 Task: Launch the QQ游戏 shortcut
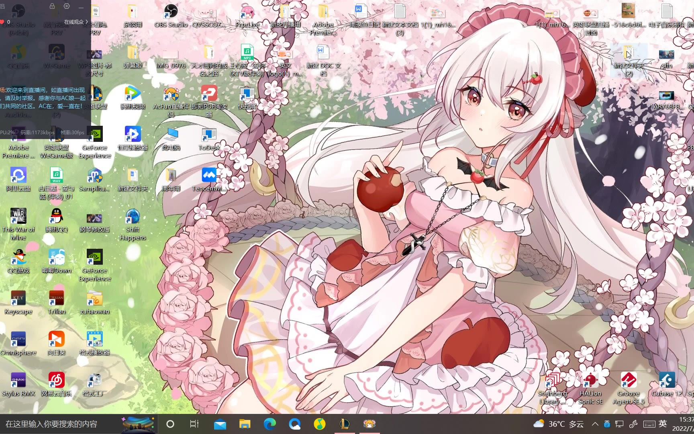click(18, 262)
